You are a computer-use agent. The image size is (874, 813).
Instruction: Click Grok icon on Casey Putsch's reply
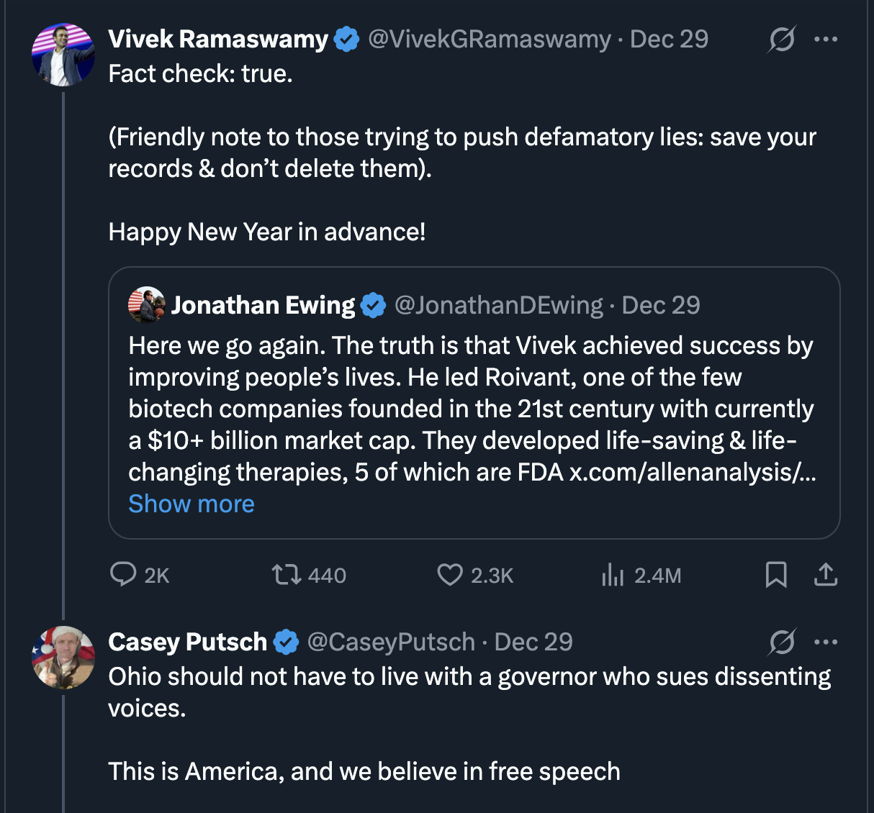pos(781,642)
